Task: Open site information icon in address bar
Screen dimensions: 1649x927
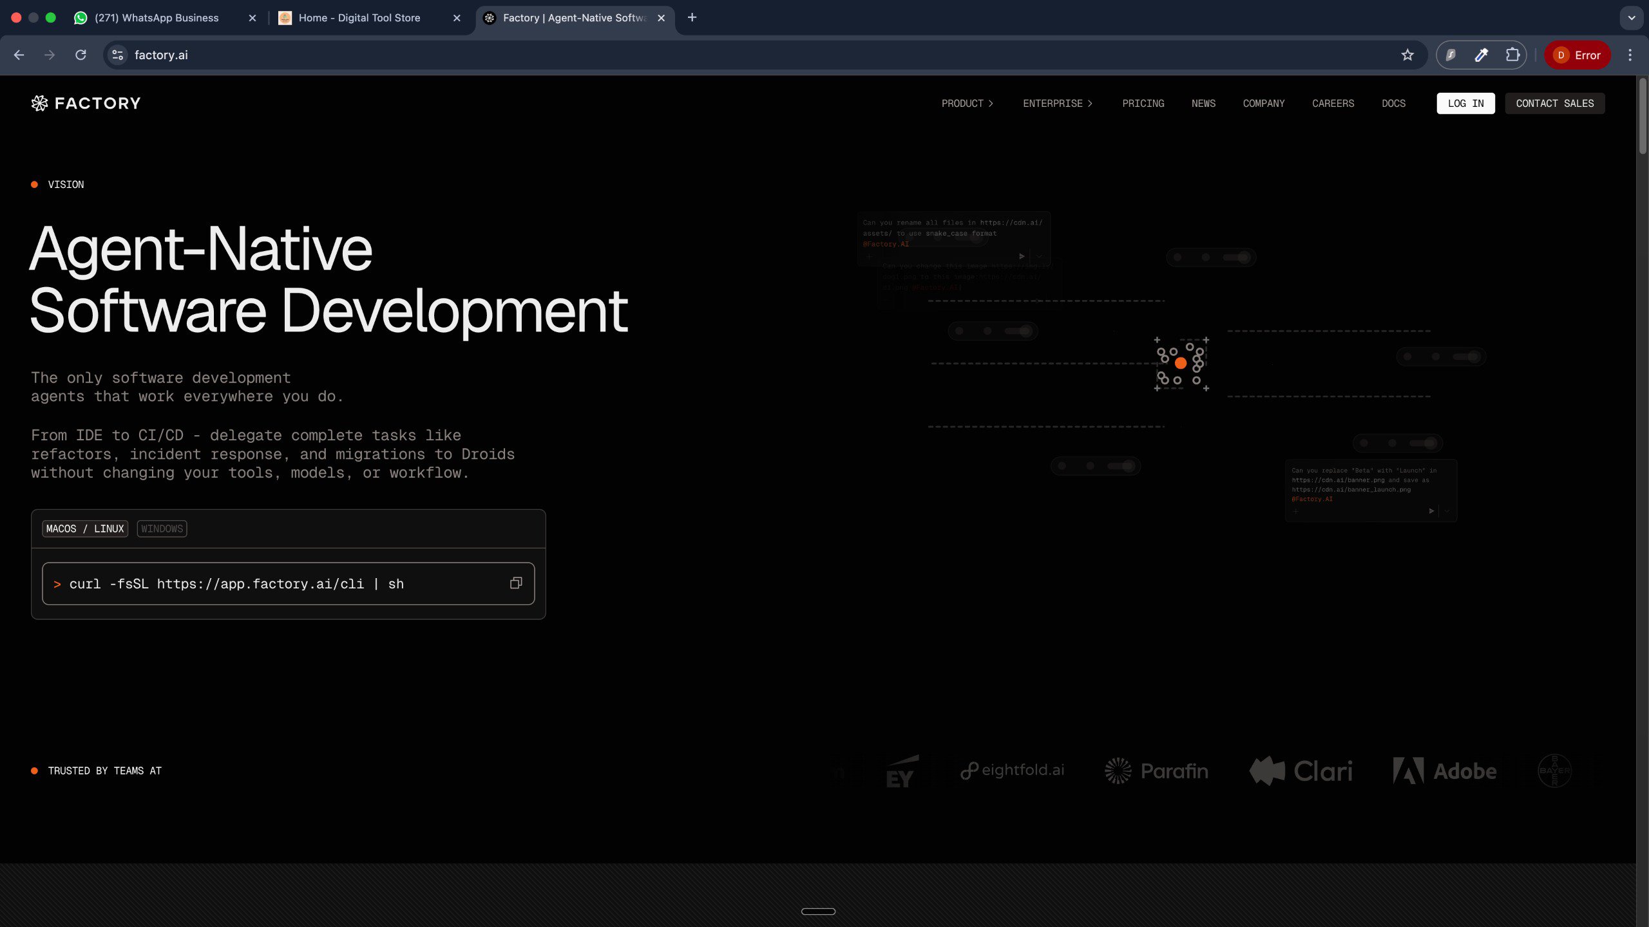Action: (118, 55)
